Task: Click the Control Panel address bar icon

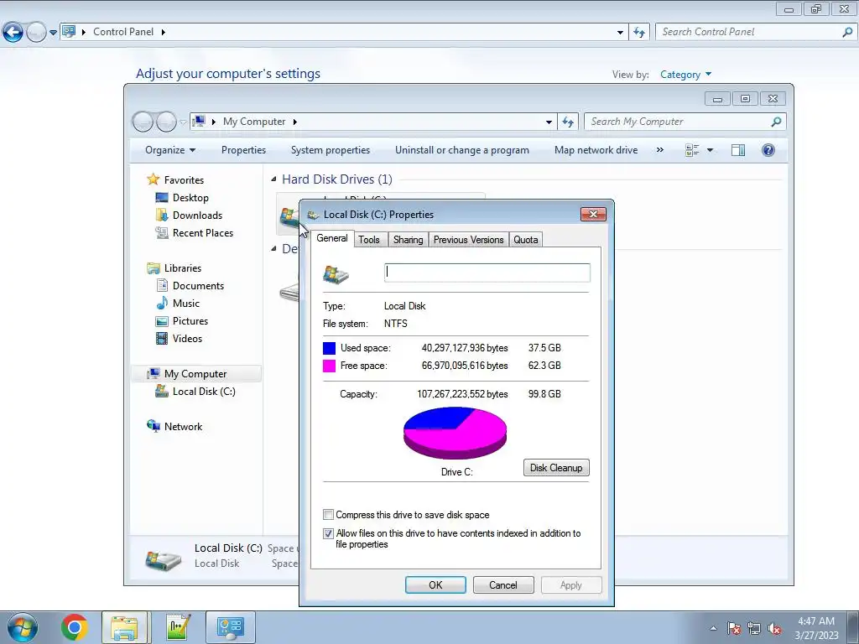Action: coord(69,31)
